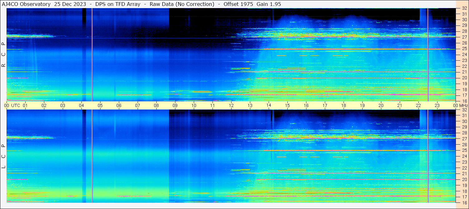
Task: Select the 16 hour mark on time axis
Action: pos(306,105)
